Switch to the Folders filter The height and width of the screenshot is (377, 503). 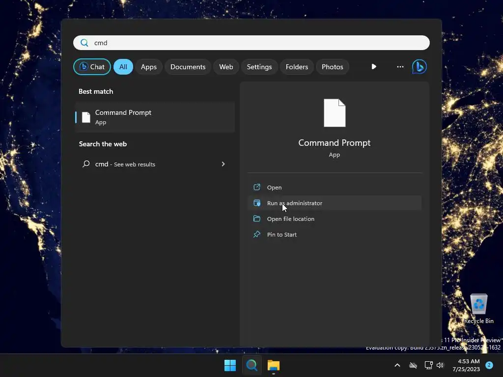tap(297, 67)
